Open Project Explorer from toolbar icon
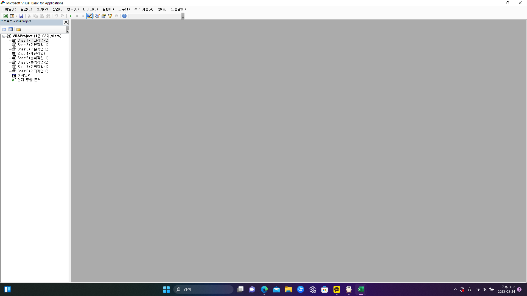 click(x=97, y=16)
